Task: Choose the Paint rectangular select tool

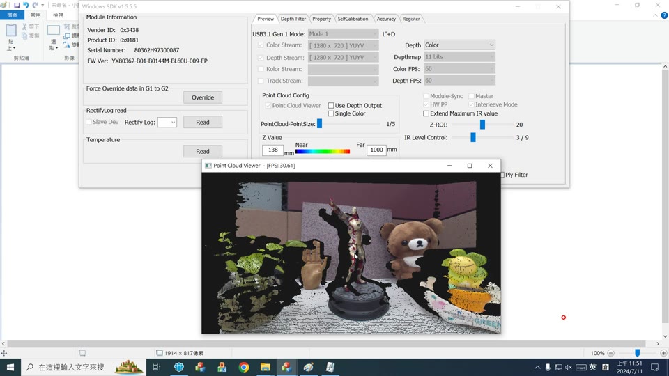Action: tap(54, 31)
